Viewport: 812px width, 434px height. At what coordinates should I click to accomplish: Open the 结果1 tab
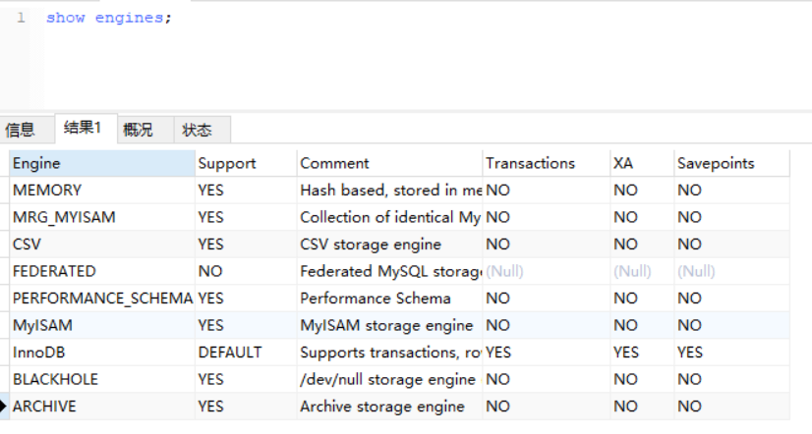point(83,128)
